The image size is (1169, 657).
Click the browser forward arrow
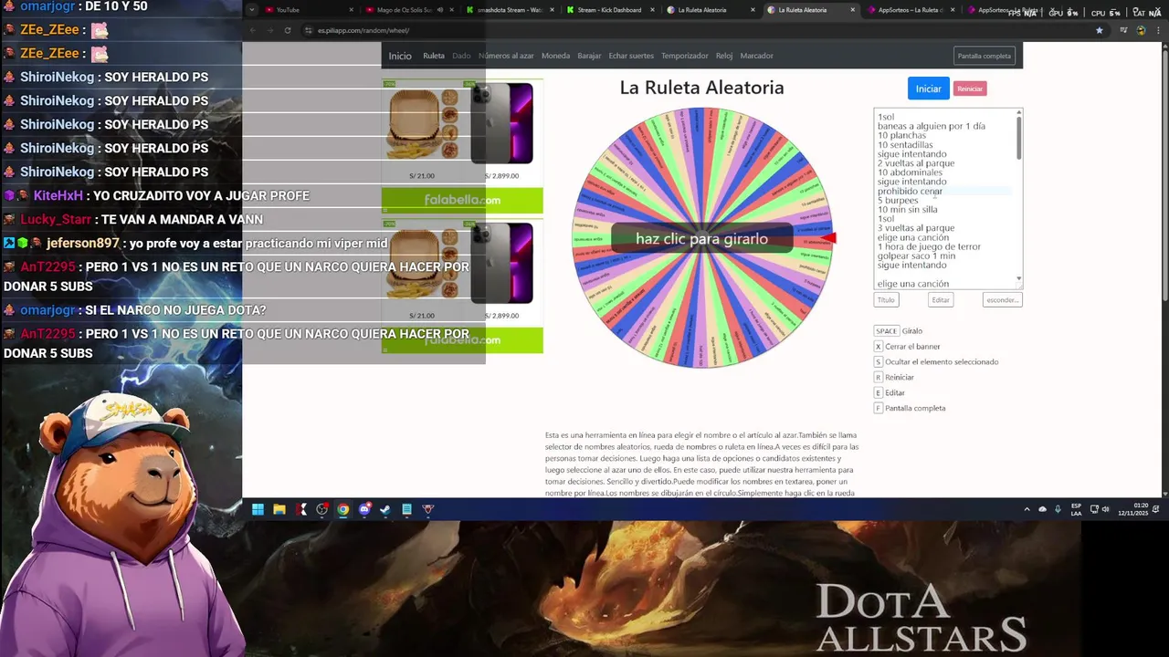click(270, 30)
